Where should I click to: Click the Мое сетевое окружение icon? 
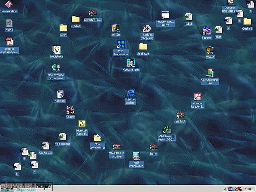[56, 68]
